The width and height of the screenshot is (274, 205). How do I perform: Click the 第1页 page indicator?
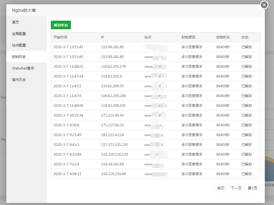pos(252,188)
